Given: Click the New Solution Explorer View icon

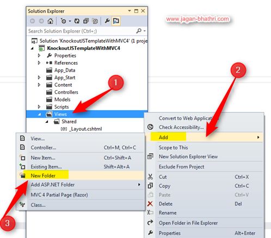Looking at the screenshot, I should [150, 156].
